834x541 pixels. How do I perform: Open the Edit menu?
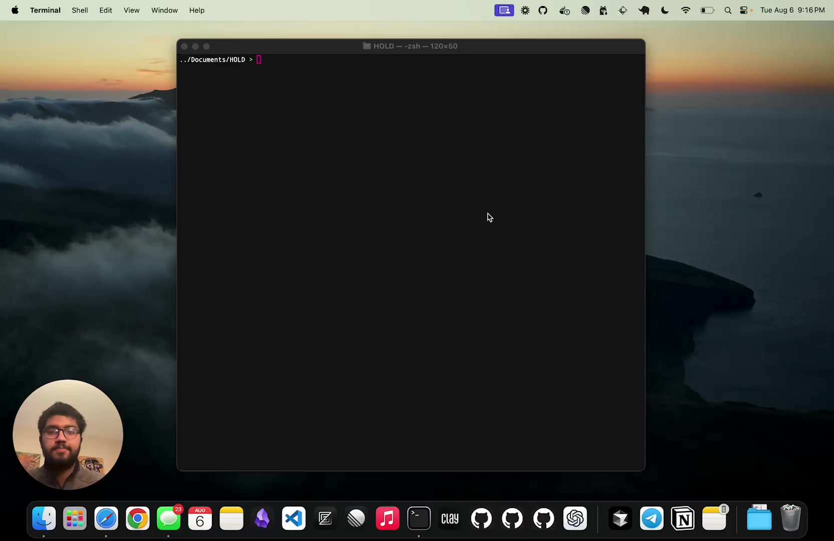click(x=106, y=10)
